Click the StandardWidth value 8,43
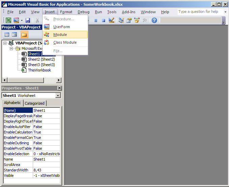229x187 pixels. [x=46, y=170]
